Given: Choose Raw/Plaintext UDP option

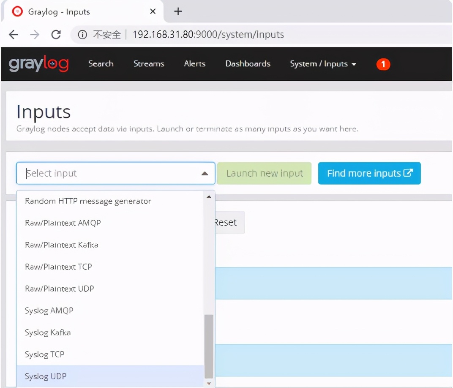Looking at the screenshot, I should tap(110, 289).
